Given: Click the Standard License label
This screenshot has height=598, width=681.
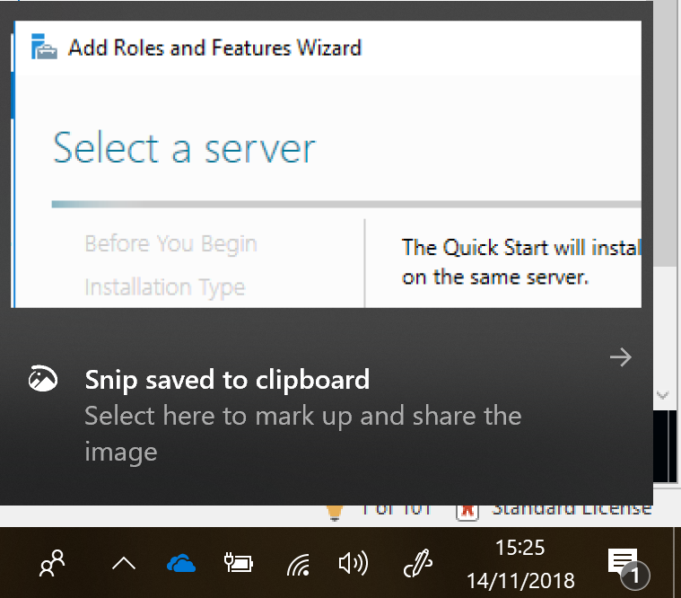Looking at the screenshot, I should point(572,509).
